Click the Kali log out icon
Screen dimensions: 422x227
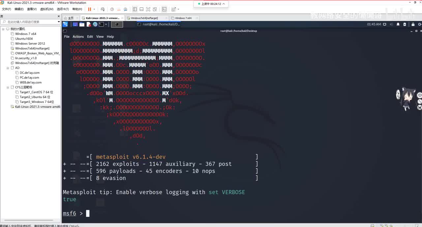click(420, 24)
